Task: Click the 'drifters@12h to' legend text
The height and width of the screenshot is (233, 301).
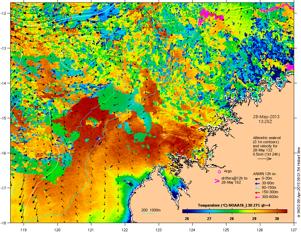Action: pos(234,178)
